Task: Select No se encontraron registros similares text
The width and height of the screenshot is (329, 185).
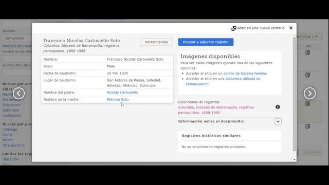Action: 214,147
